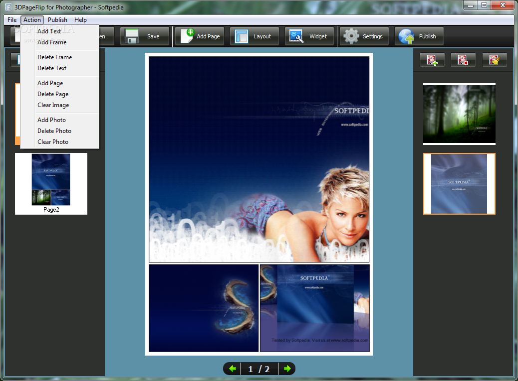Click the add photo icon in right panel
The height and width of the screenshot is (381, 518).
432,60
